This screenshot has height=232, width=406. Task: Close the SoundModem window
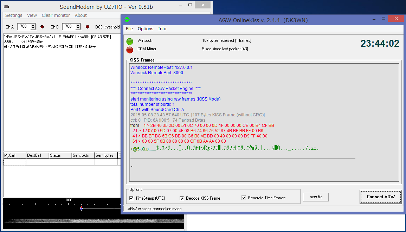coord(203,5)
